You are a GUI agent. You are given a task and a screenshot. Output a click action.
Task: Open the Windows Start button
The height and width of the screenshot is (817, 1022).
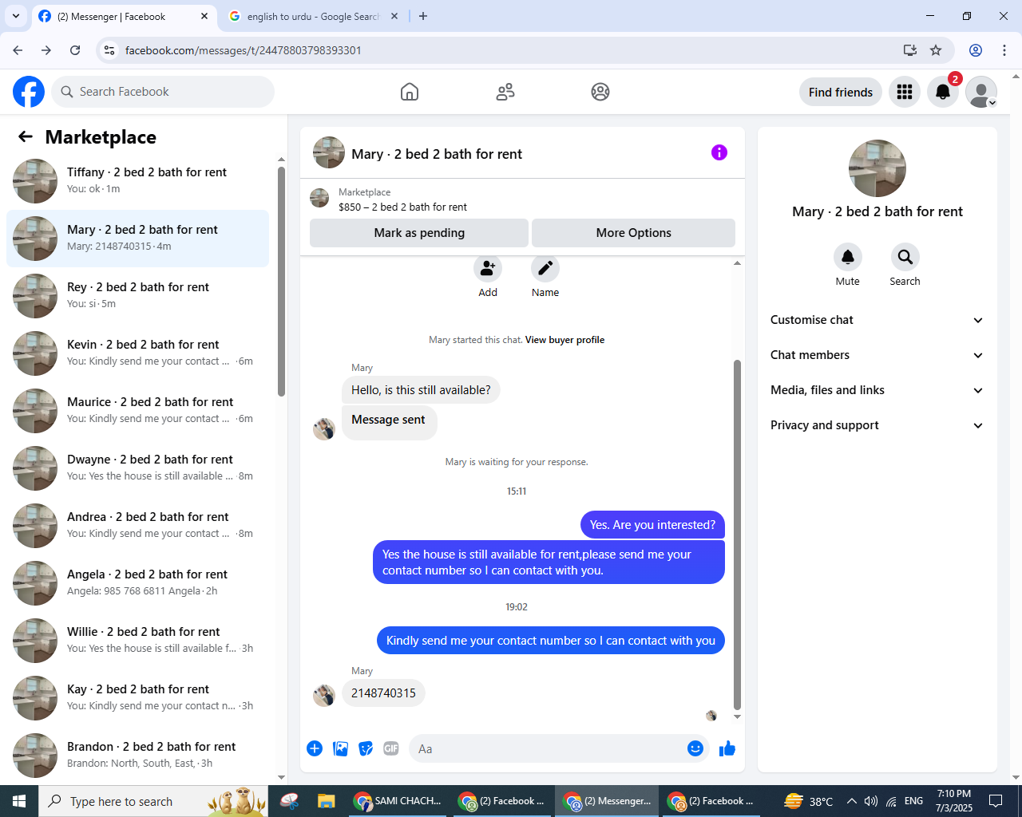(x=19, y=801)
